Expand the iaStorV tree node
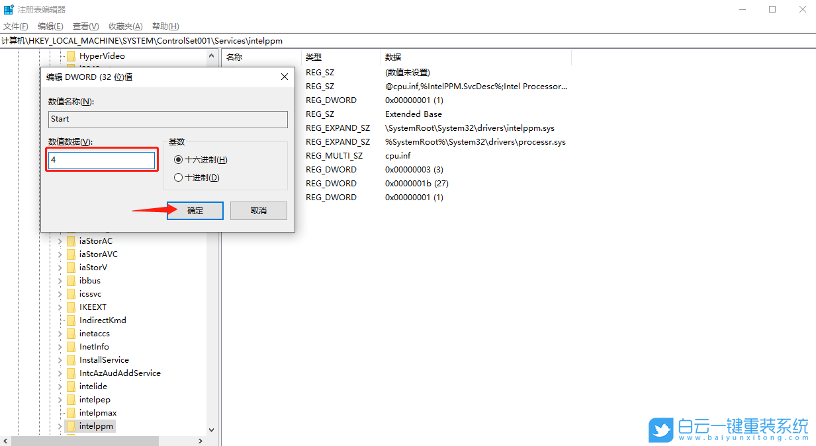The image size is (816, 446). point(60,267)
